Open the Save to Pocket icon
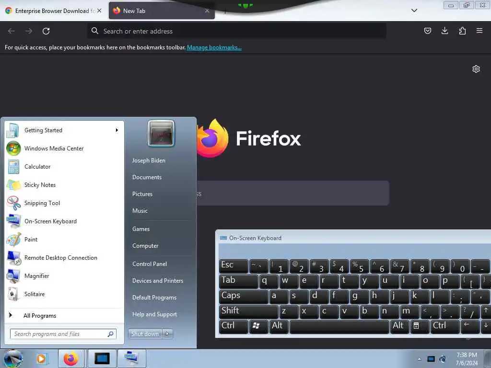 427,31
